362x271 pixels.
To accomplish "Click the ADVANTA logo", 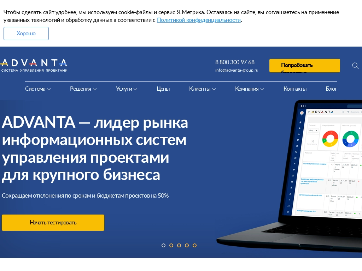I will pyautogui.click(x=34, y=66).
